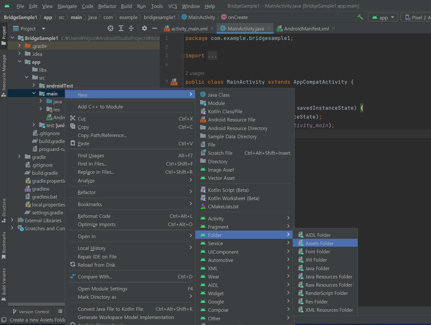
Task: Open the Version Control tool window
Action: (x=31, y=312)
